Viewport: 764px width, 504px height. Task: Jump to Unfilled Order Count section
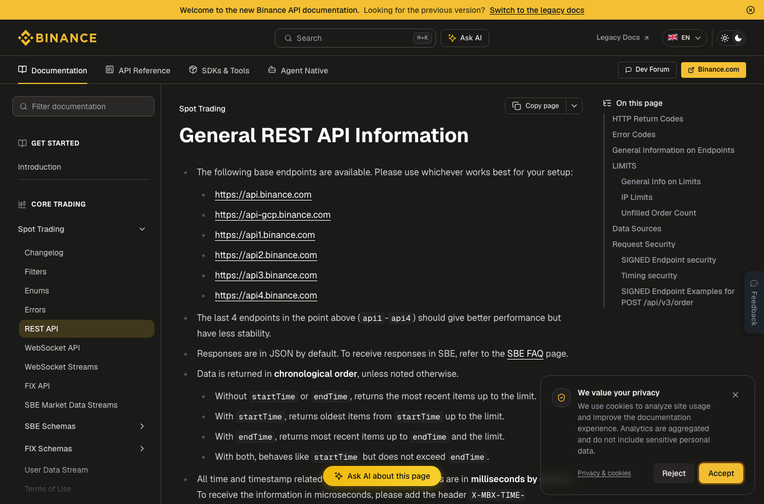[x=659, y=213]
